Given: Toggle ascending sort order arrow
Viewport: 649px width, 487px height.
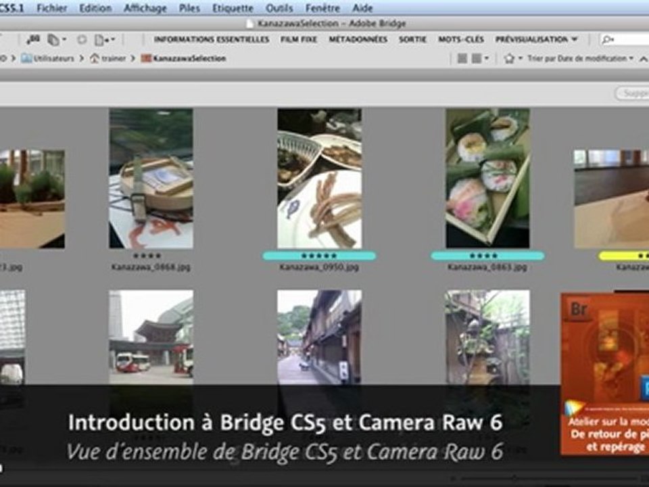Looking at the screenshot, I should tap(644, 59).
